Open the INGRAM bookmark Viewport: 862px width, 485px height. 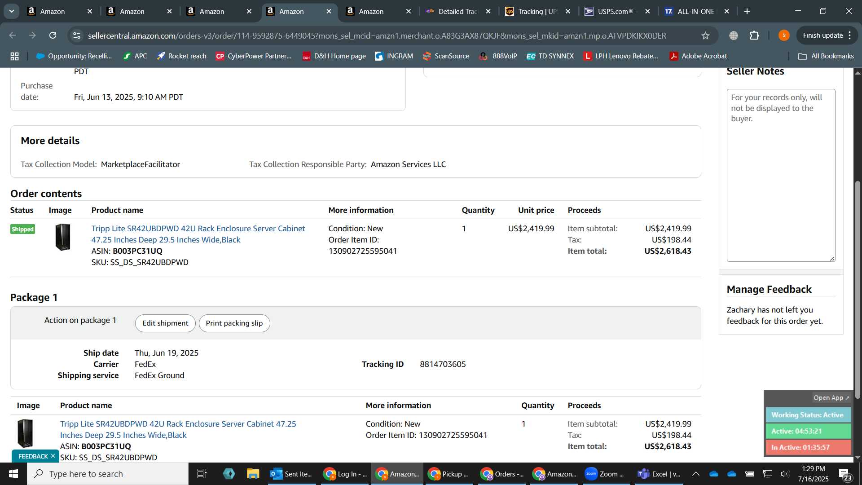[x=394, y=56]
